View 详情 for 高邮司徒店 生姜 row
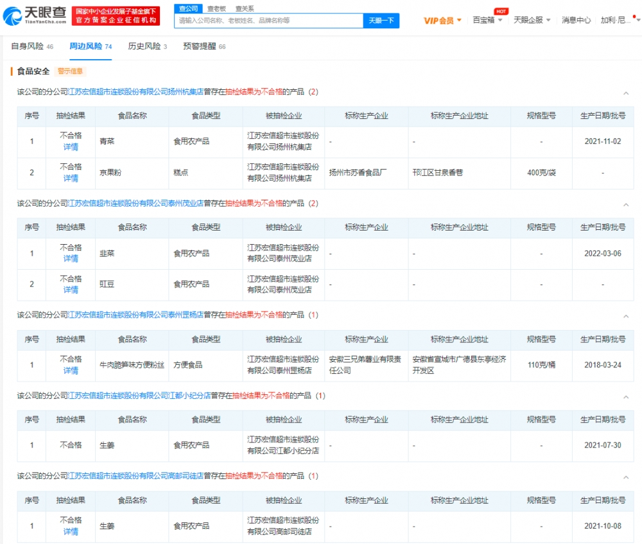 [71, 532]
